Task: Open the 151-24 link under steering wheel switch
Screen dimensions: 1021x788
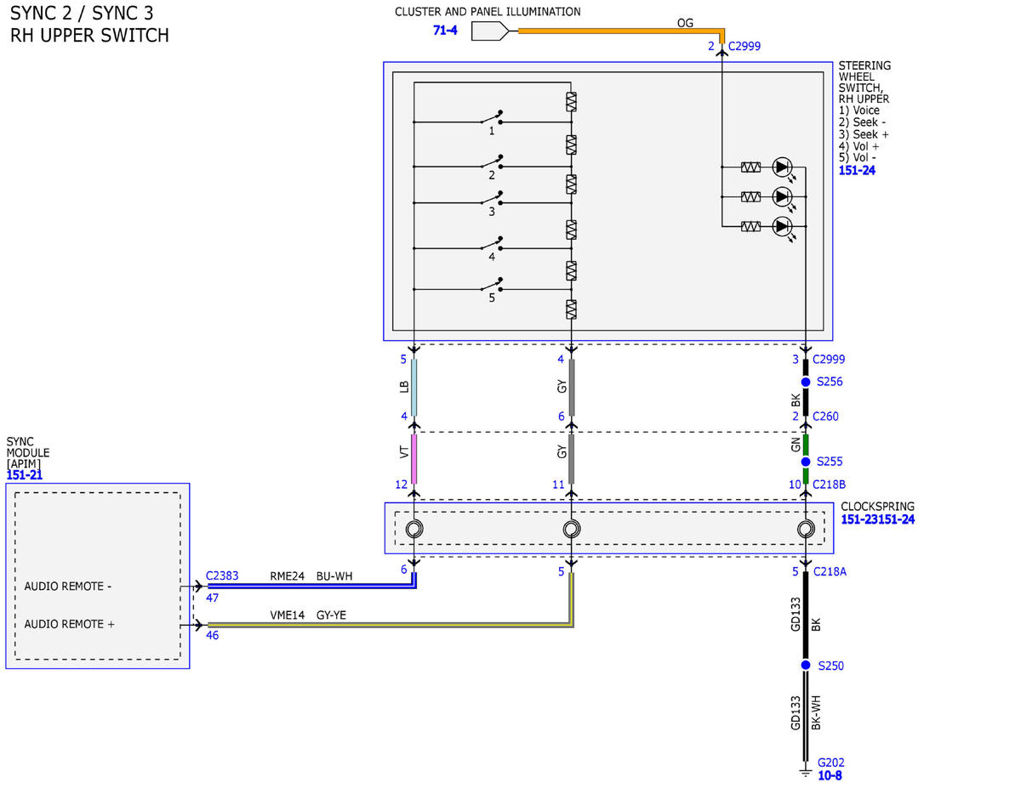Action: point(857,170)
